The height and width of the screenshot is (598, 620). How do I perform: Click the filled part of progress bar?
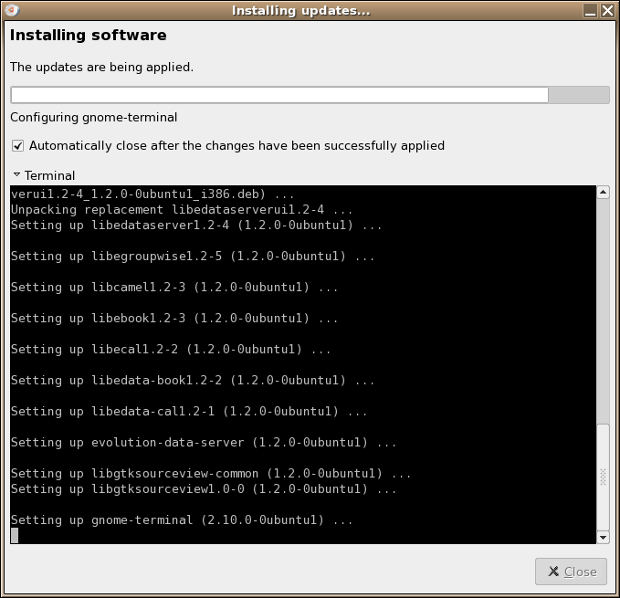(x=278, y=95)
